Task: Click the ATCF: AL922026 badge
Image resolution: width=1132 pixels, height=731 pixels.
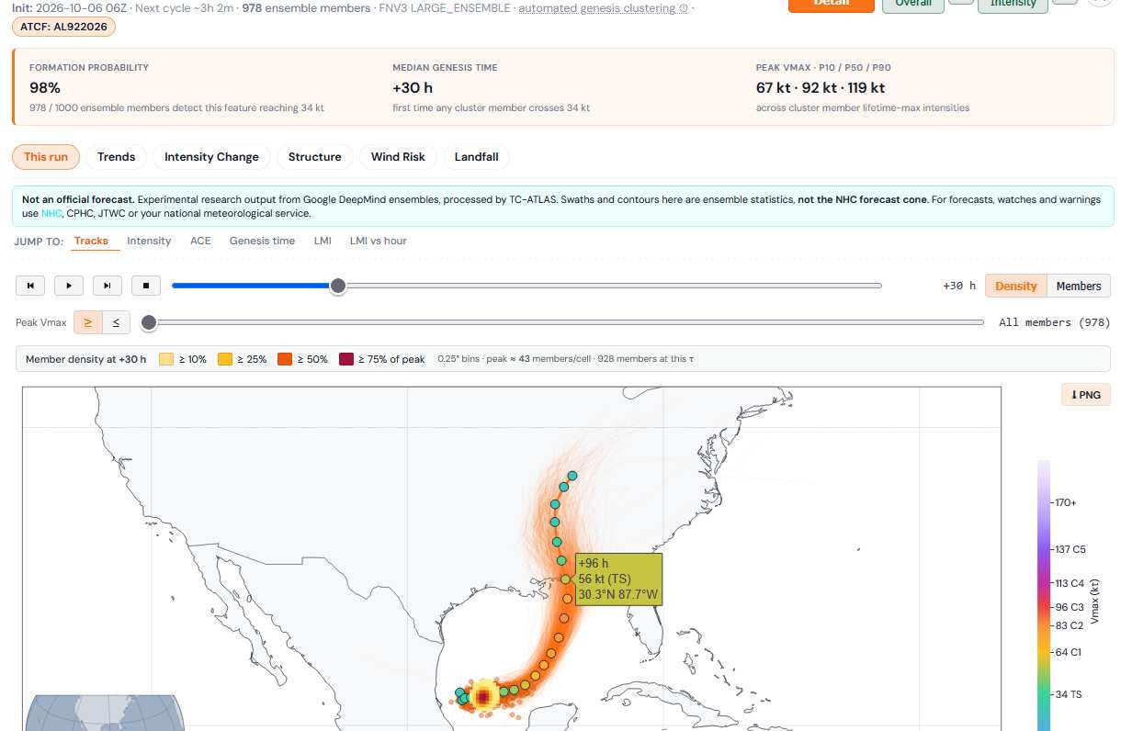Action: pyautogui.click(x=63, y=27)
